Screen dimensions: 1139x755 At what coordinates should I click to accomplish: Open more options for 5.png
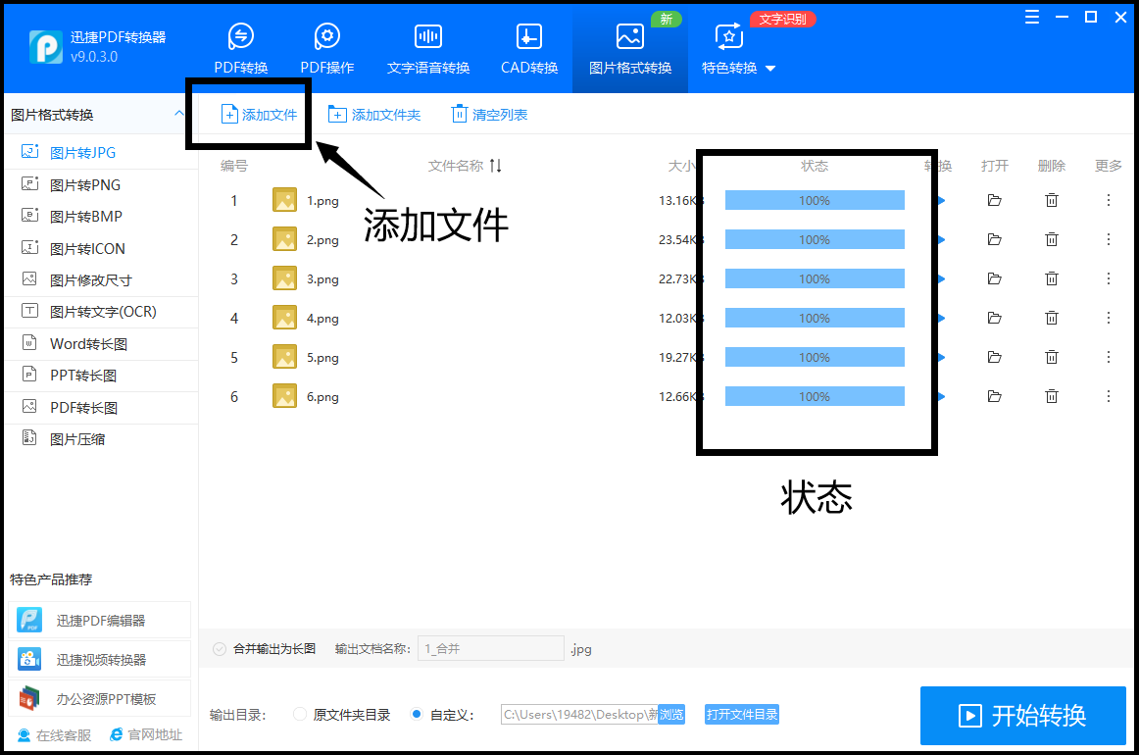1109,357
